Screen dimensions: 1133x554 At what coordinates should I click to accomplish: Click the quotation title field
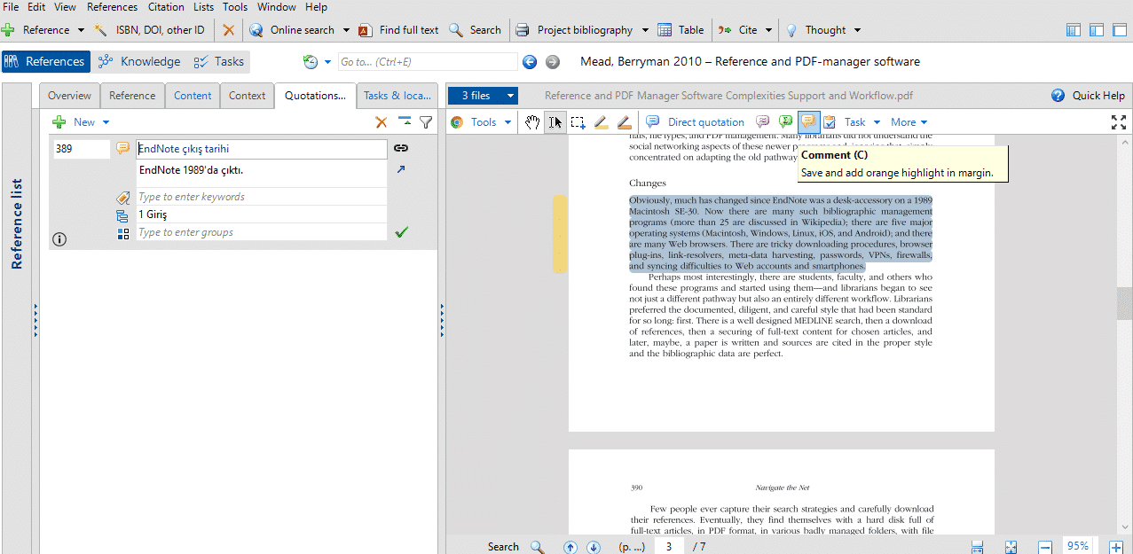tap(262, 149)
